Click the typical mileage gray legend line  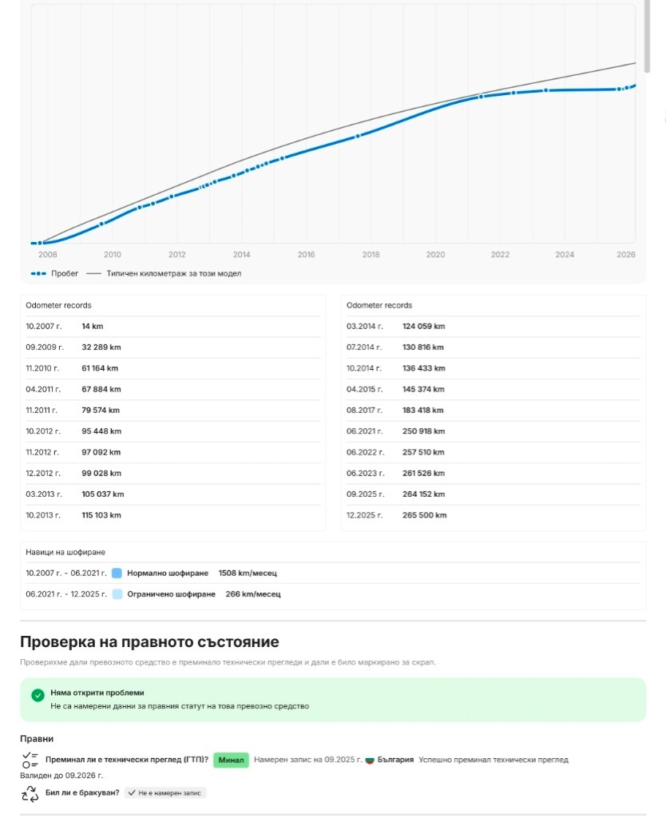(x=94, y=273)
